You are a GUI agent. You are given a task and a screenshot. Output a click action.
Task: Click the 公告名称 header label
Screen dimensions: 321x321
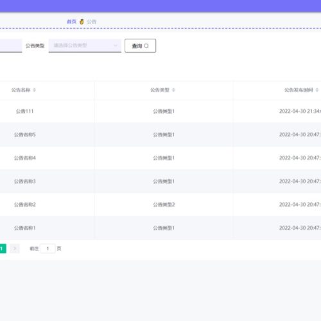21,90
